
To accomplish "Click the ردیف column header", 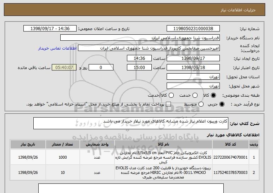I will pos(254,144).
